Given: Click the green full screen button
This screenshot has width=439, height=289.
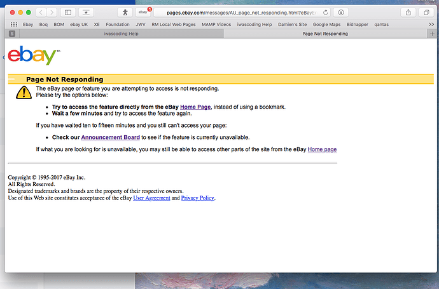Looking at the screenshot, I should 29,12.
